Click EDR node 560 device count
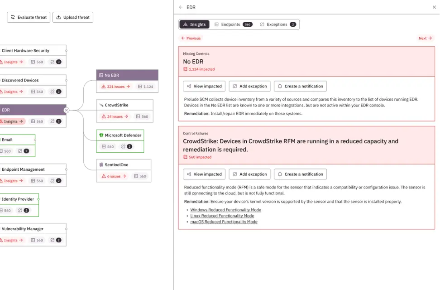The image size is (440, 290). 37,121
